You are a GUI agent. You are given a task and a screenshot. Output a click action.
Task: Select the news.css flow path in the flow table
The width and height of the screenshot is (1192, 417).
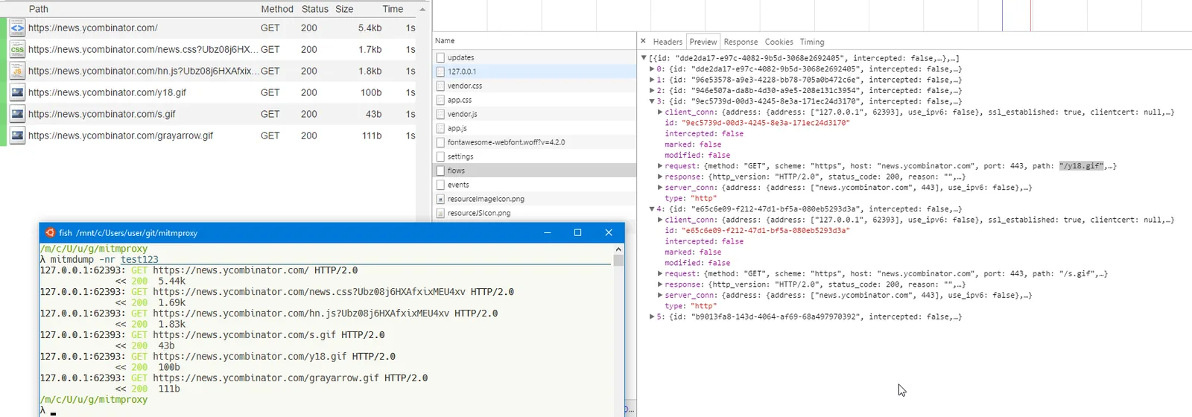[143, 50]
